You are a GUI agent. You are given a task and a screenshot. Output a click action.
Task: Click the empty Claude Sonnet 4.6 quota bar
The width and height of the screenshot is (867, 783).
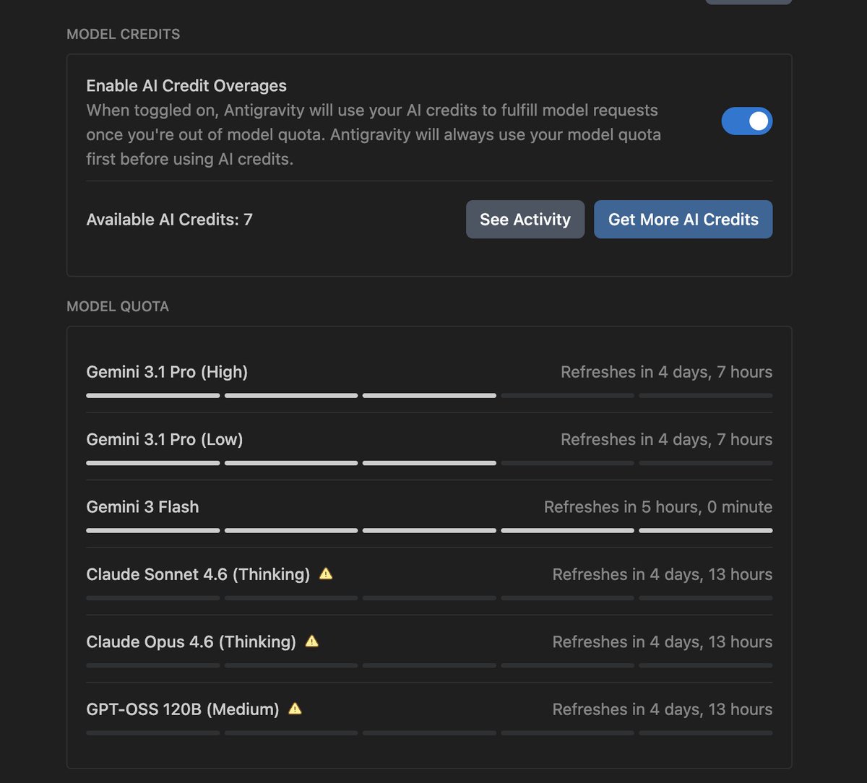coord(429,598)
